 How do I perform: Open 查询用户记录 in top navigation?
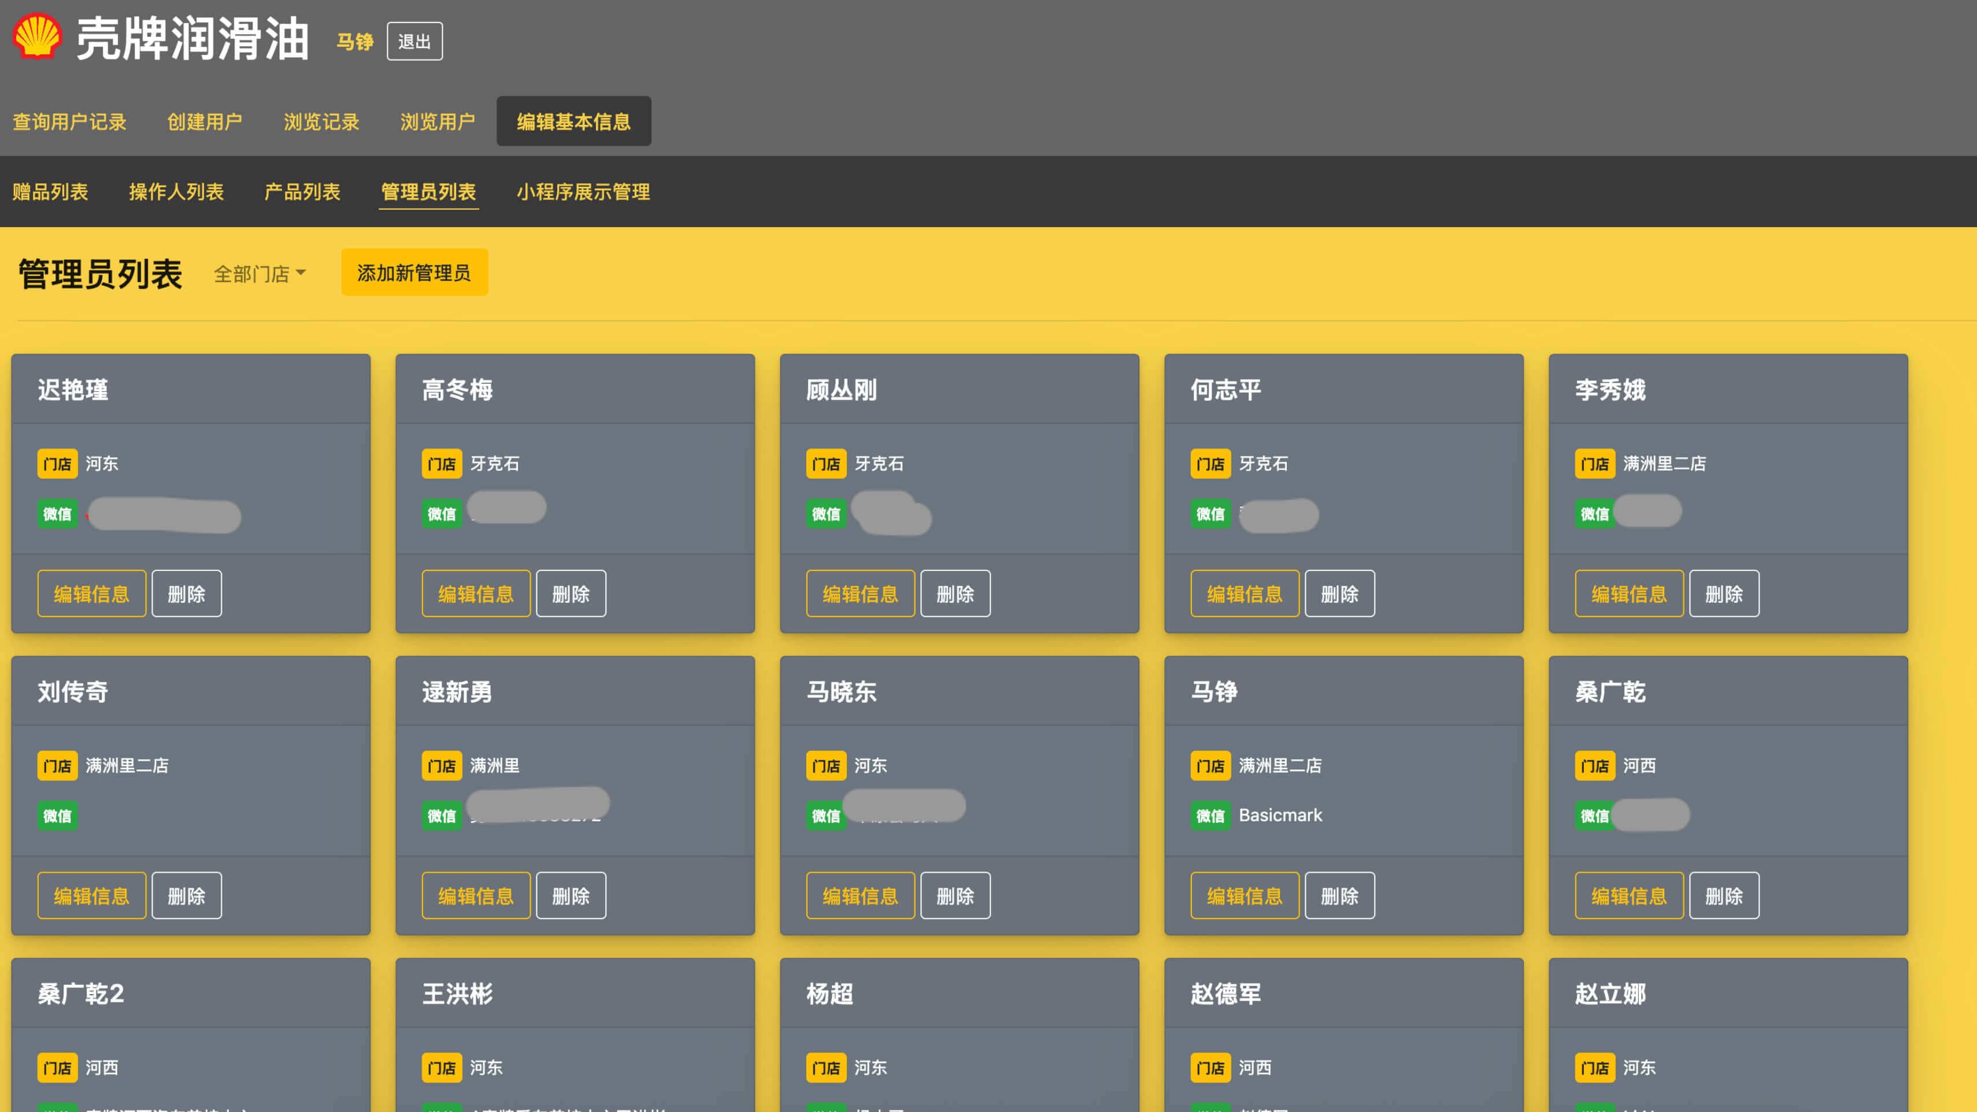click(69, 121)
